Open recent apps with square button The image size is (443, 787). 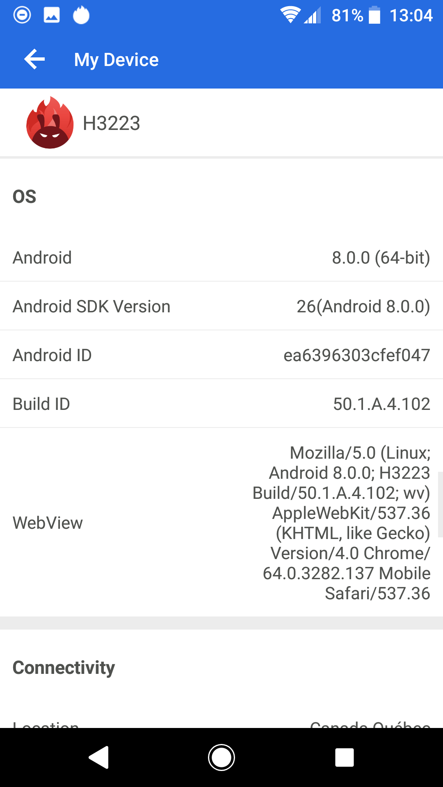click(344, 757)
